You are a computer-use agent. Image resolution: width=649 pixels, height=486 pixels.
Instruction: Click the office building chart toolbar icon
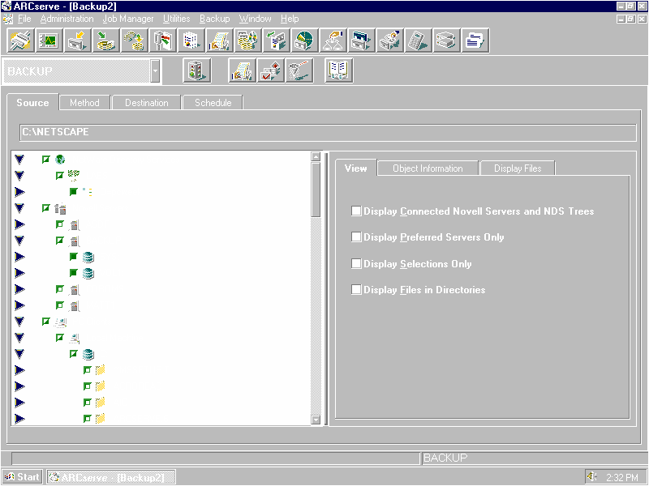(191, 40)
